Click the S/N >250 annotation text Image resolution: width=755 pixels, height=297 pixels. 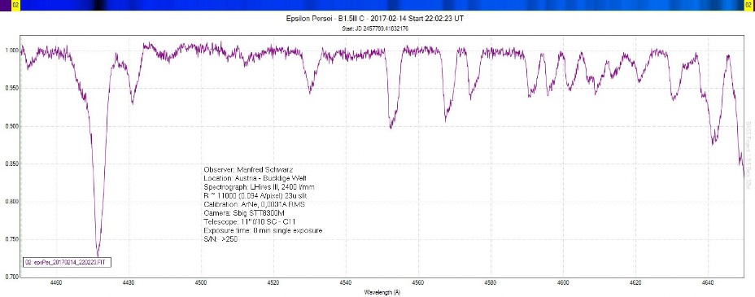[220, 238]
